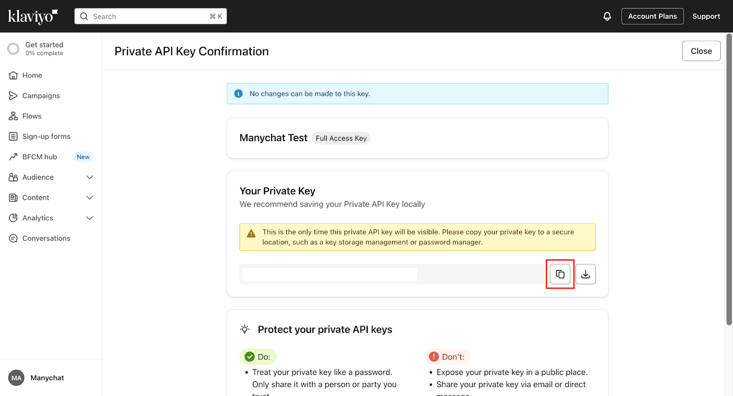The image size is (733, 396).
Task: Open the Support link
Action: pyautogui.click(x=706, y=16)
